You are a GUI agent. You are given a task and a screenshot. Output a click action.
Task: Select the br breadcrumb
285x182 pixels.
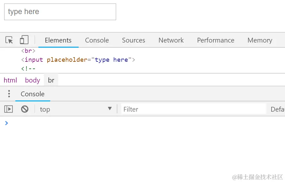click(51, 80)
